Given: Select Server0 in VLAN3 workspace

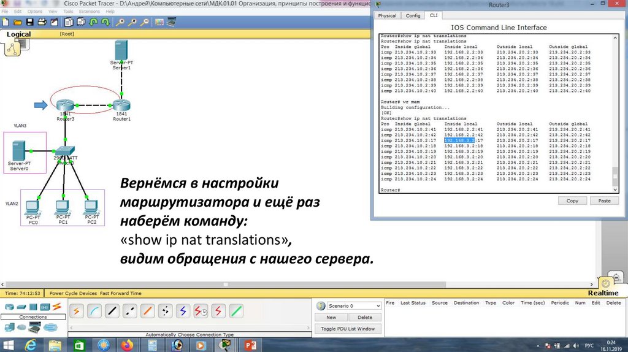Looking at the screenshot, I should point(19,151).
